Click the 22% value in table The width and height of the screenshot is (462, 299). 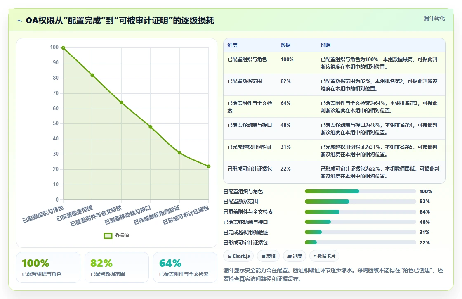285,168
